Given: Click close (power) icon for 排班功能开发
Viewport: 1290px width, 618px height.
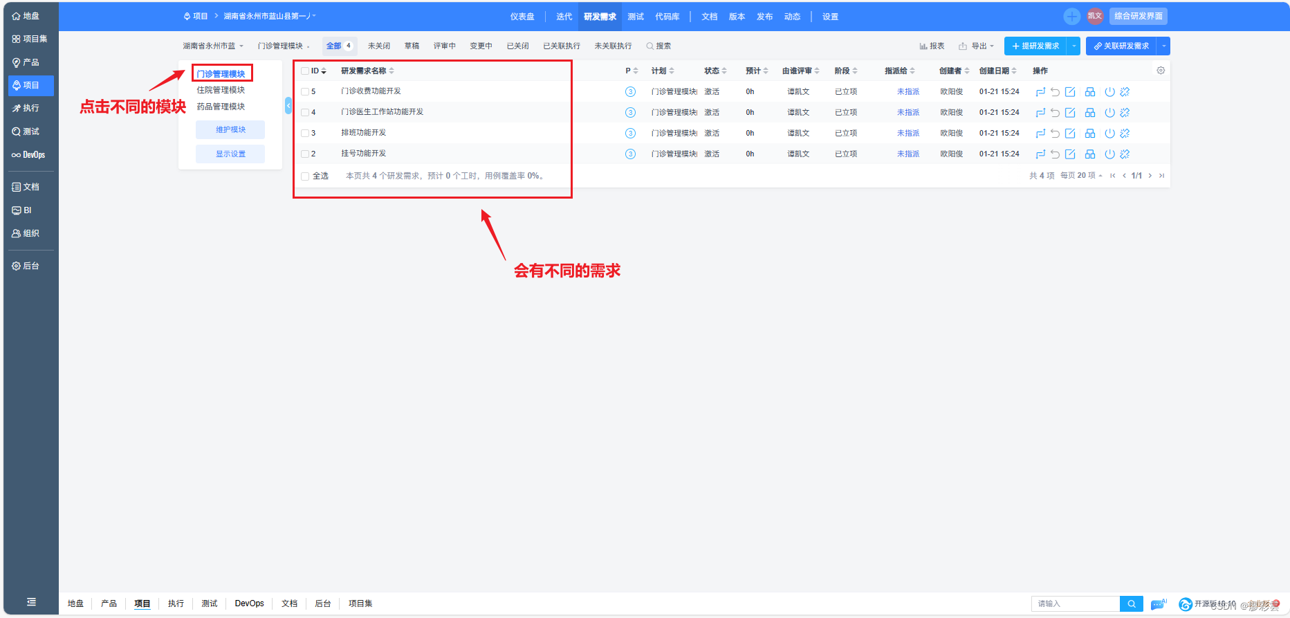Looking at the screenshot, I should 1109,133.
